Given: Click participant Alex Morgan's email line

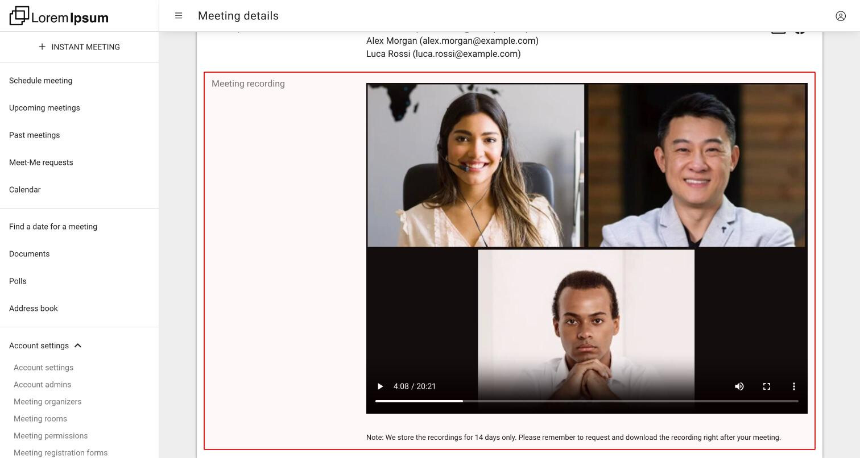Looking at the screenshot, I should [452, 41].
